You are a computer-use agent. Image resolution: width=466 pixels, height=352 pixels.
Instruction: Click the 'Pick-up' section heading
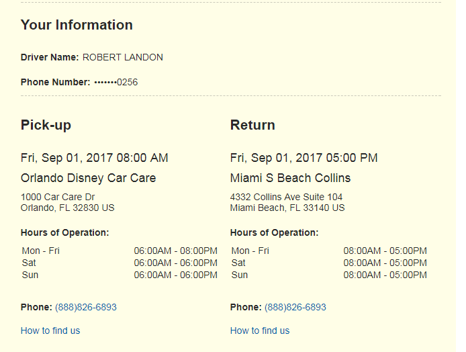tap(46, 125)
